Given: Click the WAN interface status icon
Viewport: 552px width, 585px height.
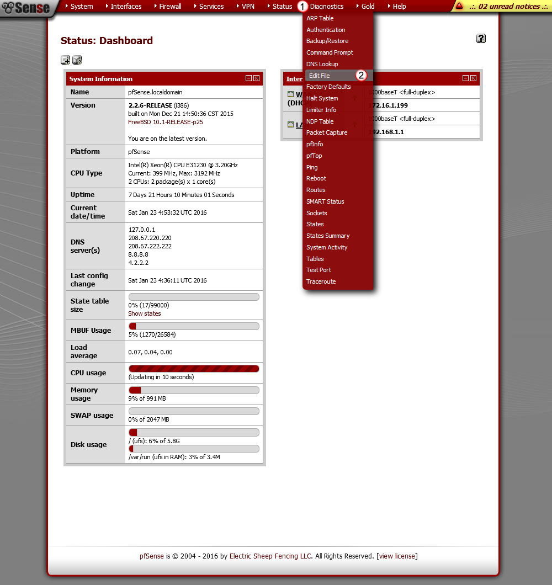Looking at the screenshot, I should pyautogui.click(x=290, y=94).
